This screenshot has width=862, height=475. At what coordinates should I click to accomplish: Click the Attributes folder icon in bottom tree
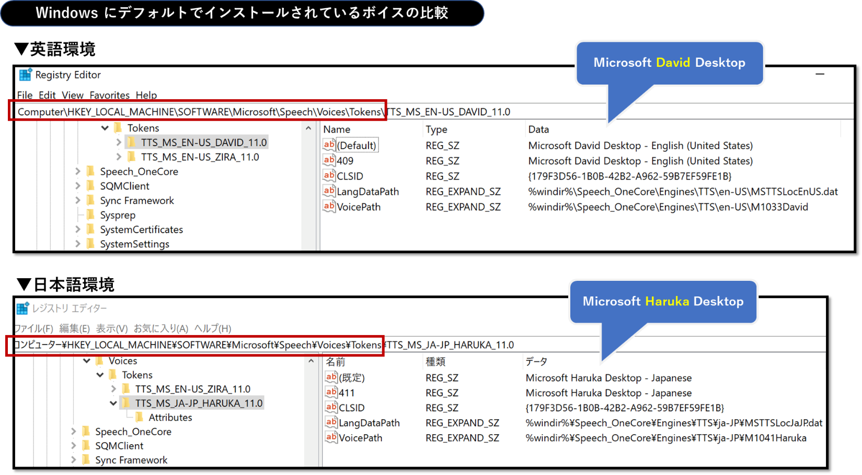coord(140,418)
